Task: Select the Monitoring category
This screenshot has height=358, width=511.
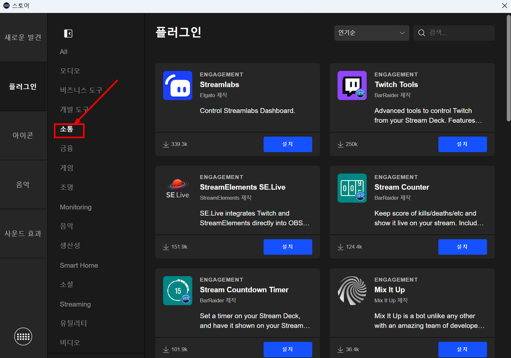Action: pos(76,207)
